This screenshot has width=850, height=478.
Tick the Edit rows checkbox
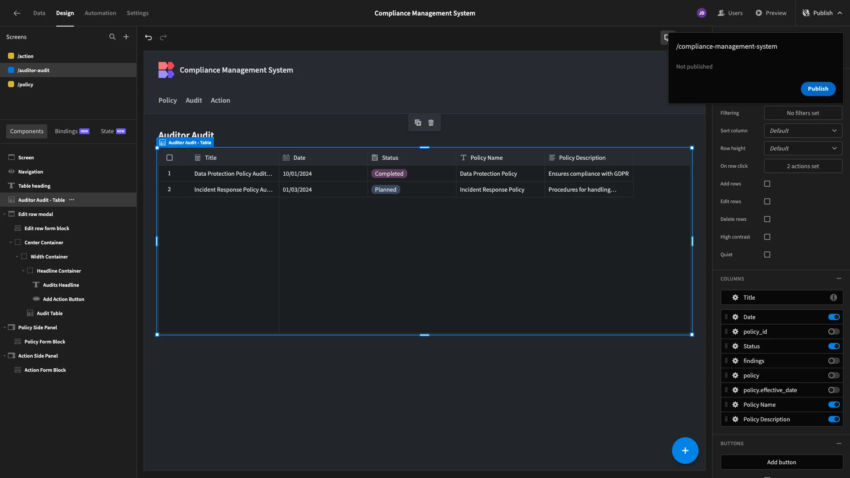767,201
